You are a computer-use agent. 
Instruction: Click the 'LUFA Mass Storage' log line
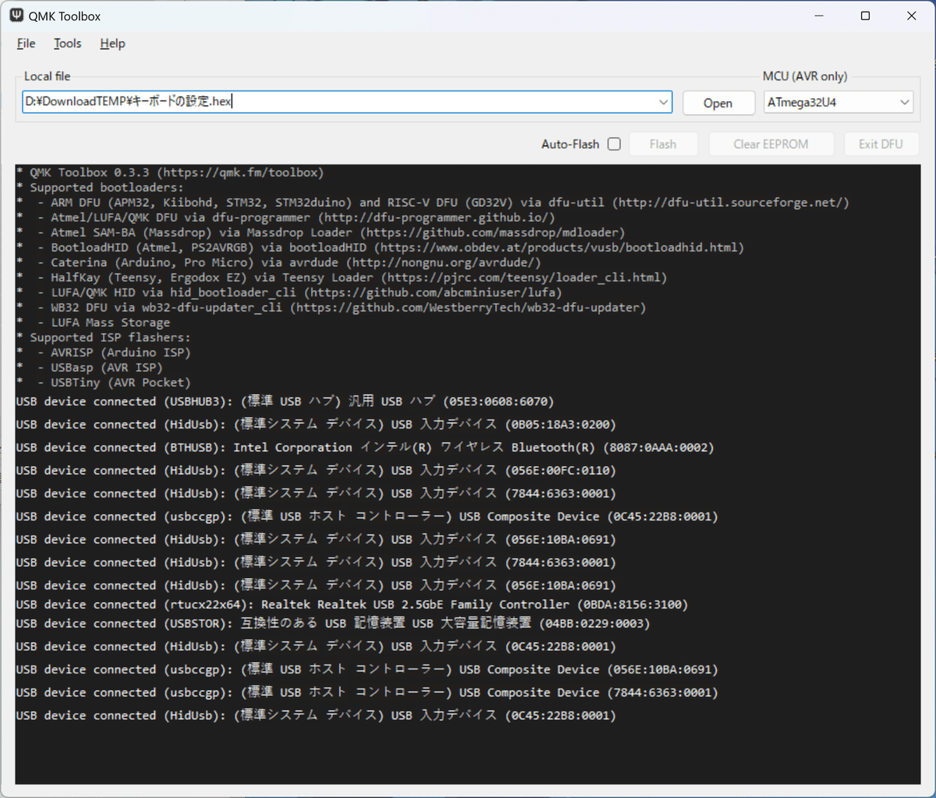click(93, 323)
